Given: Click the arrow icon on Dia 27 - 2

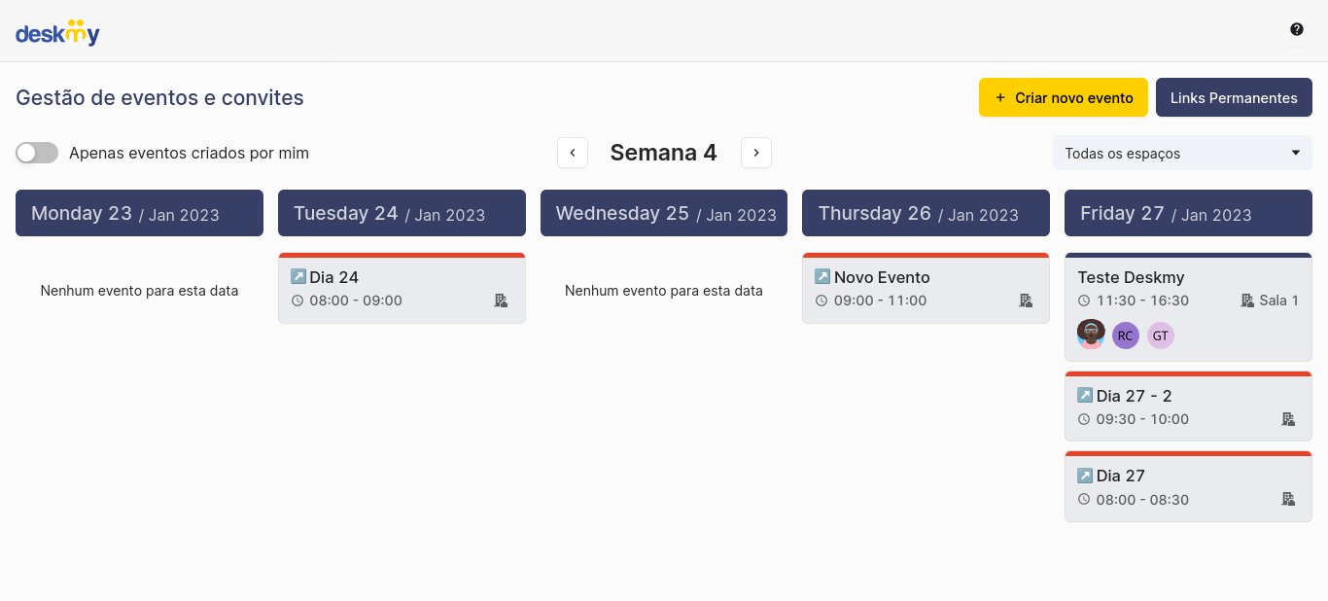Looking at the screenshot, I should point(1085,396).
